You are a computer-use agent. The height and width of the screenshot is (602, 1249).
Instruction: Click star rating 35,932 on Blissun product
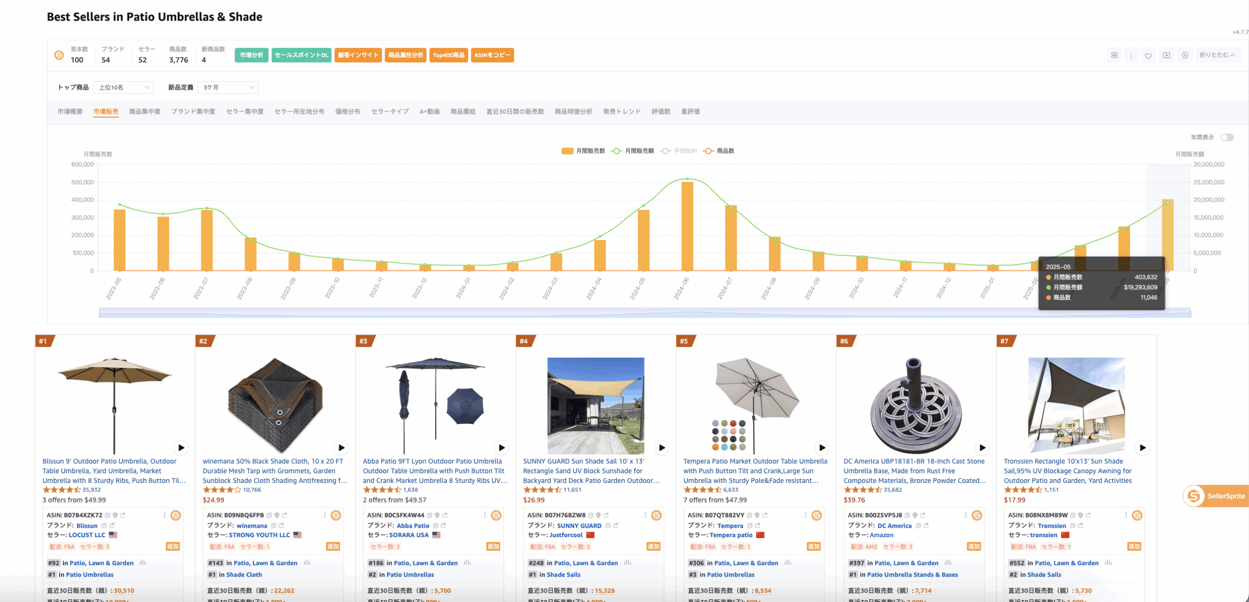pyautogui.click(x=72, y=490)
